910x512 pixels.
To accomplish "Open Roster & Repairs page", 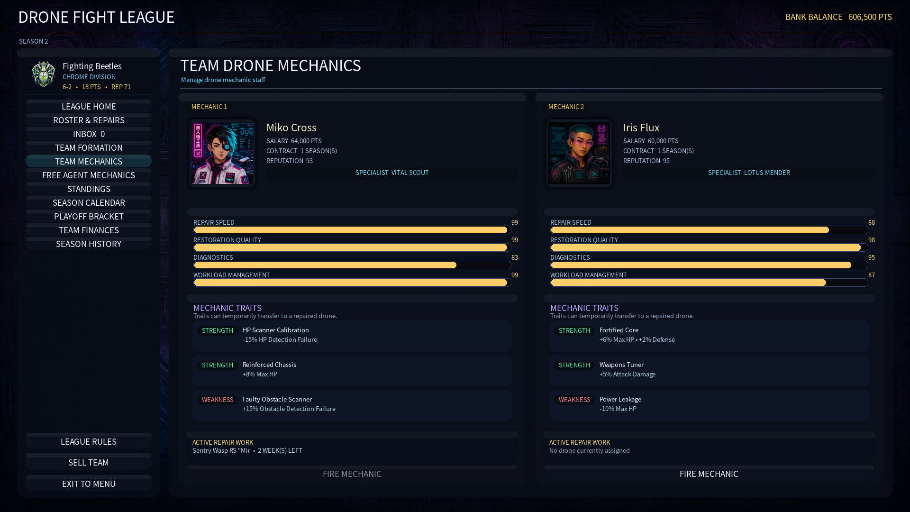I will tap(89, 120).
